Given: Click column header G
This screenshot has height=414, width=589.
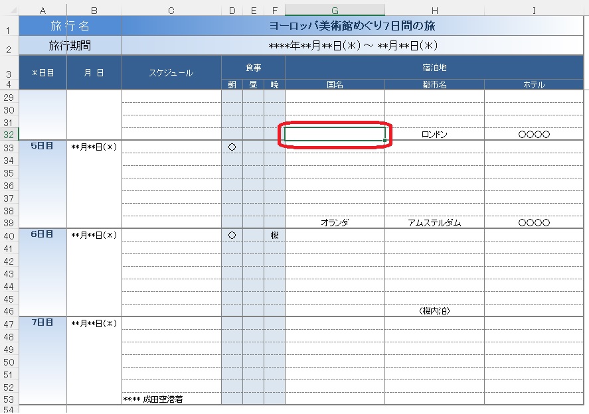Looking at the screenshot, I should coord(335,10).
